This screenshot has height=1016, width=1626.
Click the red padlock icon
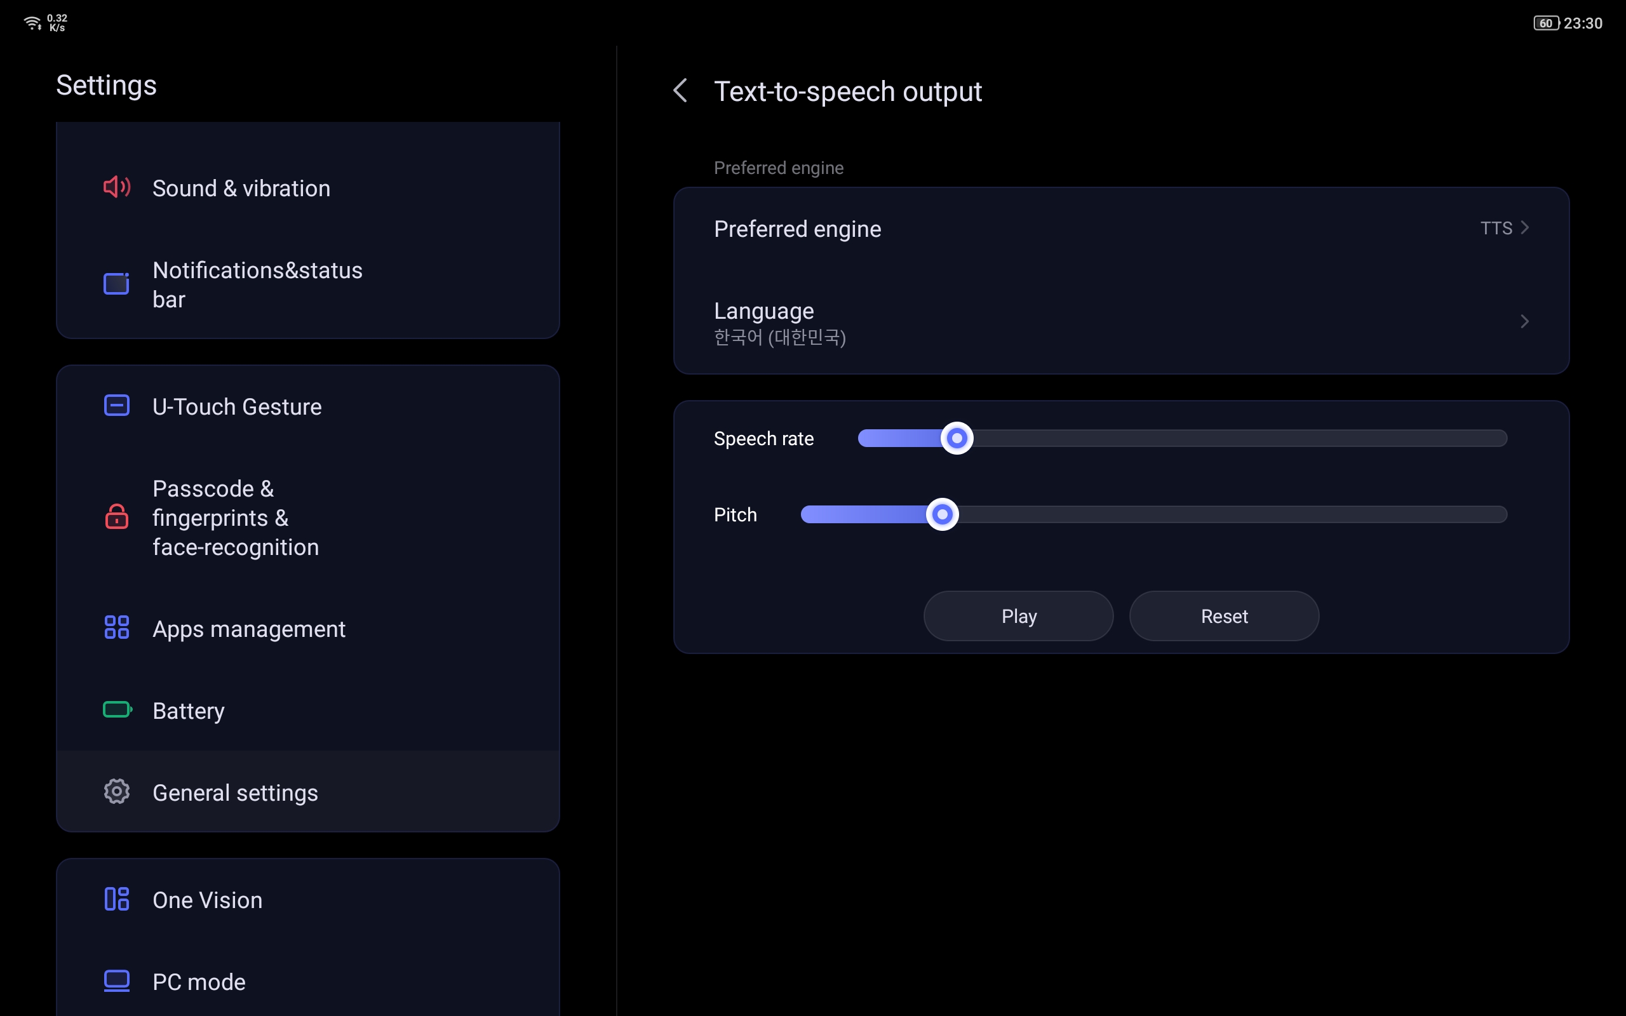click(x=116, y=518)
